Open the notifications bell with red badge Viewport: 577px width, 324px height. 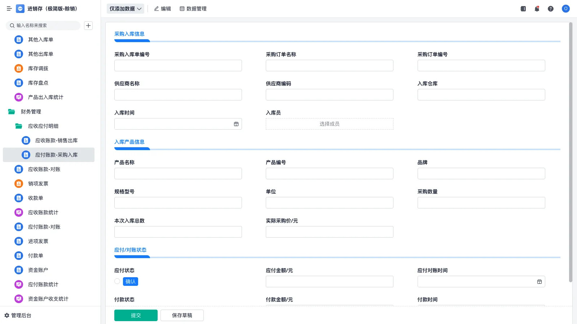(x=537, y=9)
